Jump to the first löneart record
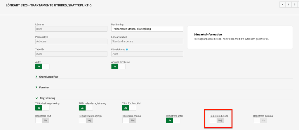 coord(282,4)
